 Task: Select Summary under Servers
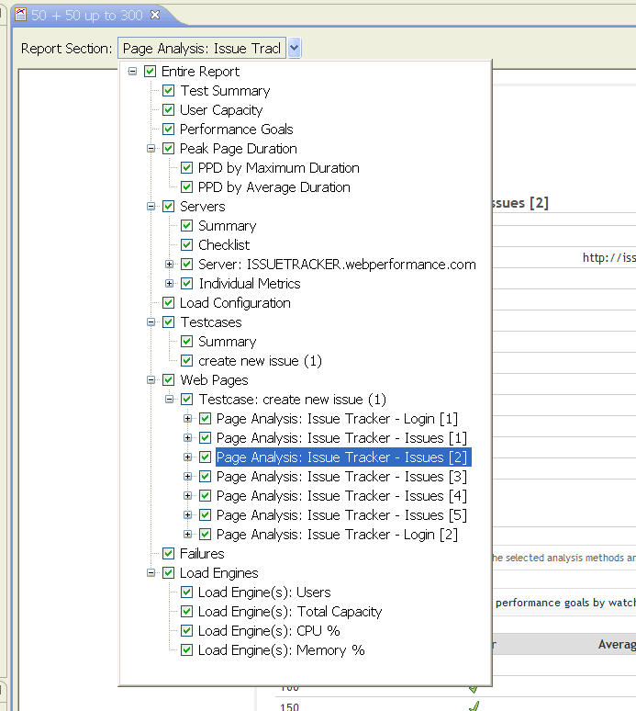coord(227,226)
